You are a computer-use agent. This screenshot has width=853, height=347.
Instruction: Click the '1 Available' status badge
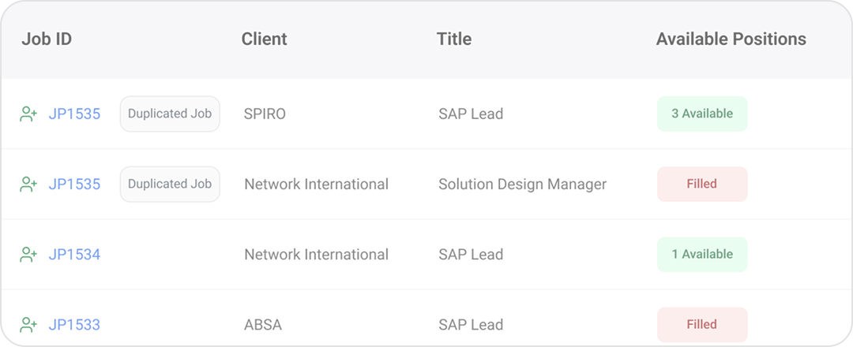702,254
